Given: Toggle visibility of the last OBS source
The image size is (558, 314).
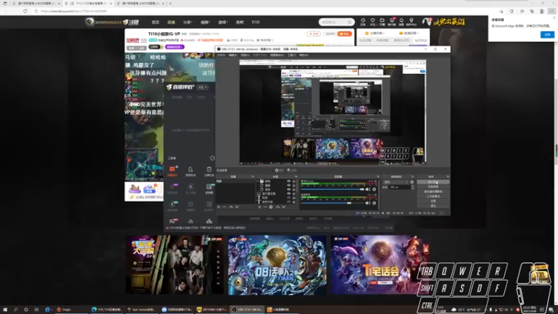Looking at the screenshot, I should [289, 202].
